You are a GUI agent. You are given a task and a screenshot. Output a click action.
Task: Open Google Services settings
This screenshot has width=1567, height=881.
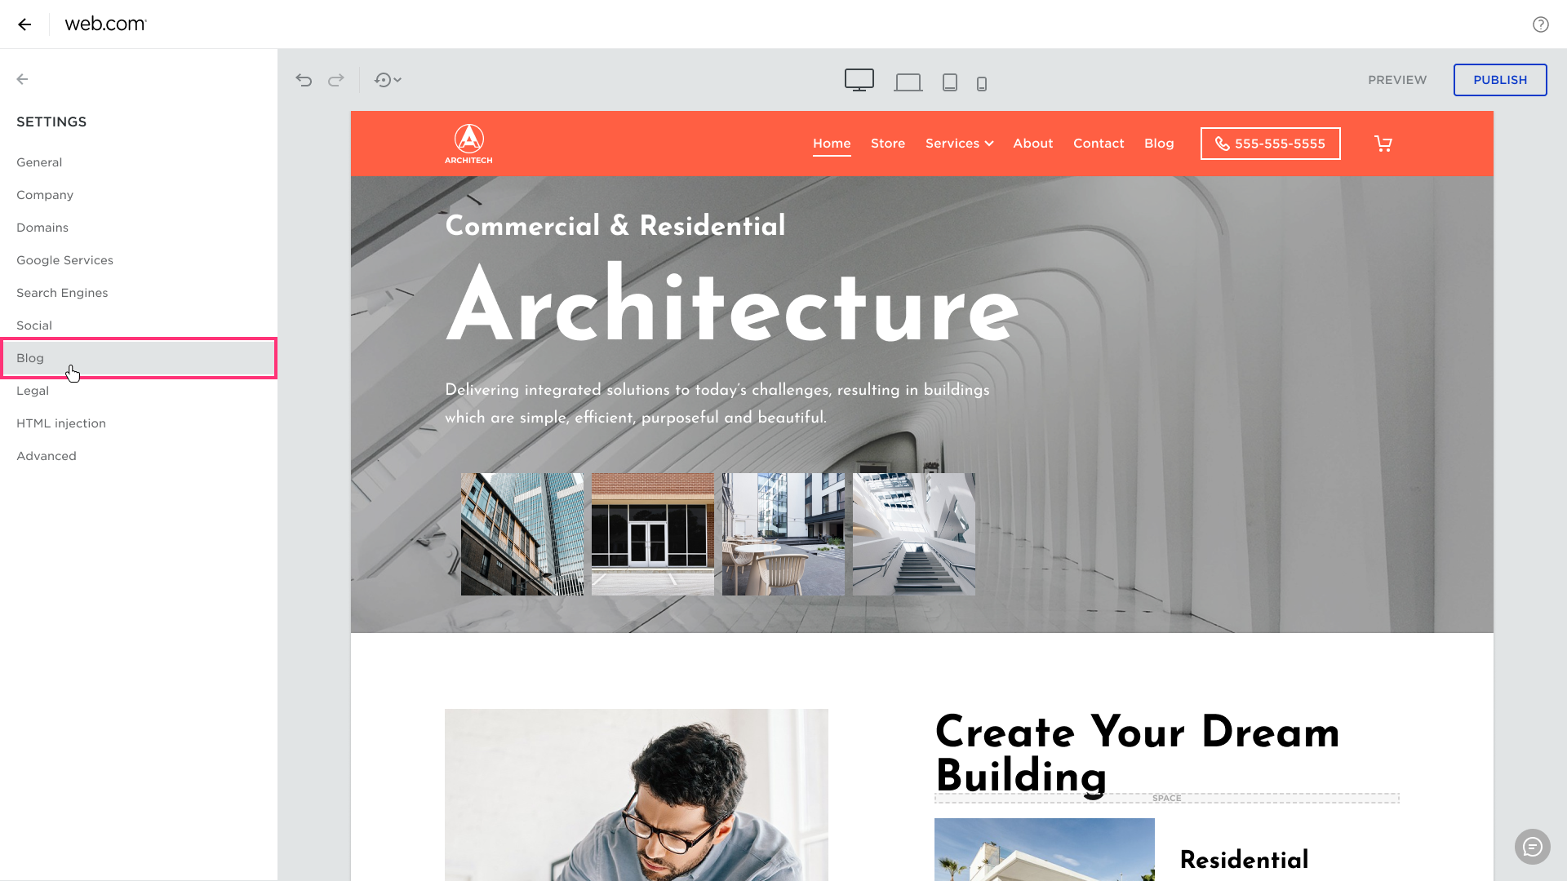click(64, 260)
